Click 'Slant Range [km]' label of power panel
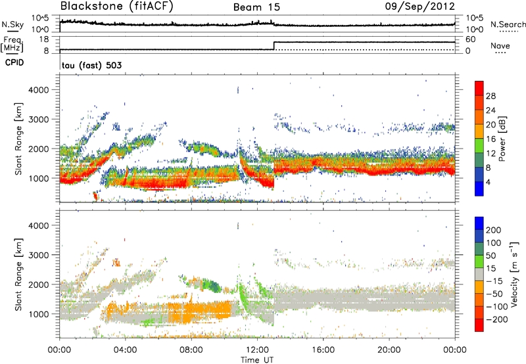 [18, 139]
